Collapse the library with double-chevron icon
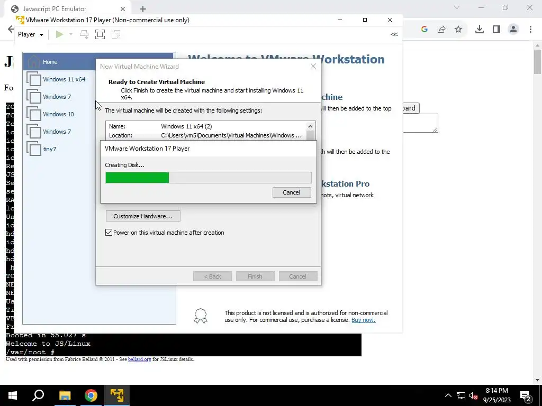 [394, 34]
